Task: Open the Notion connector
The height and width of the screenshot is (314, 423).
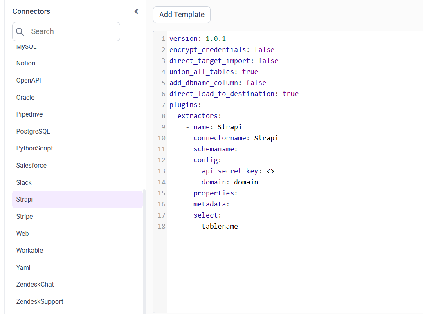Action: 25,63
